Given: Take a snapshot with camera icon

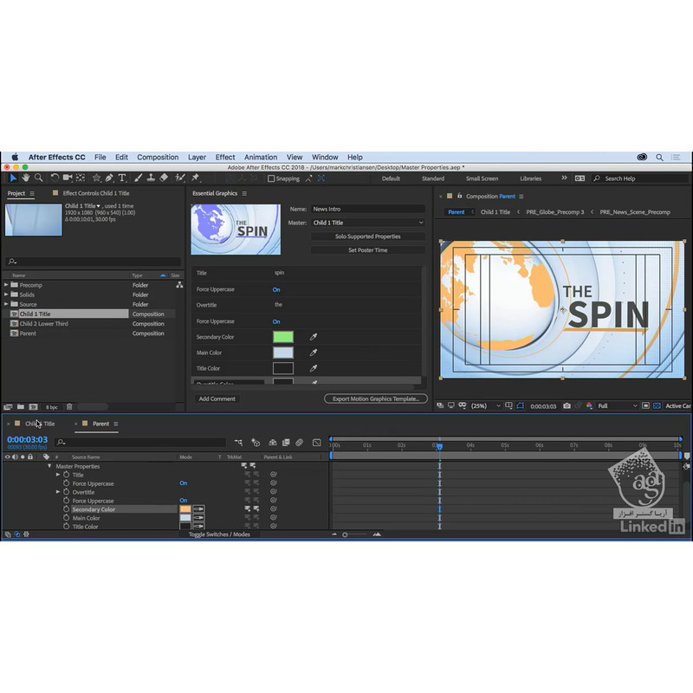Looking at the screenshot, I should [x=567, y=405].
